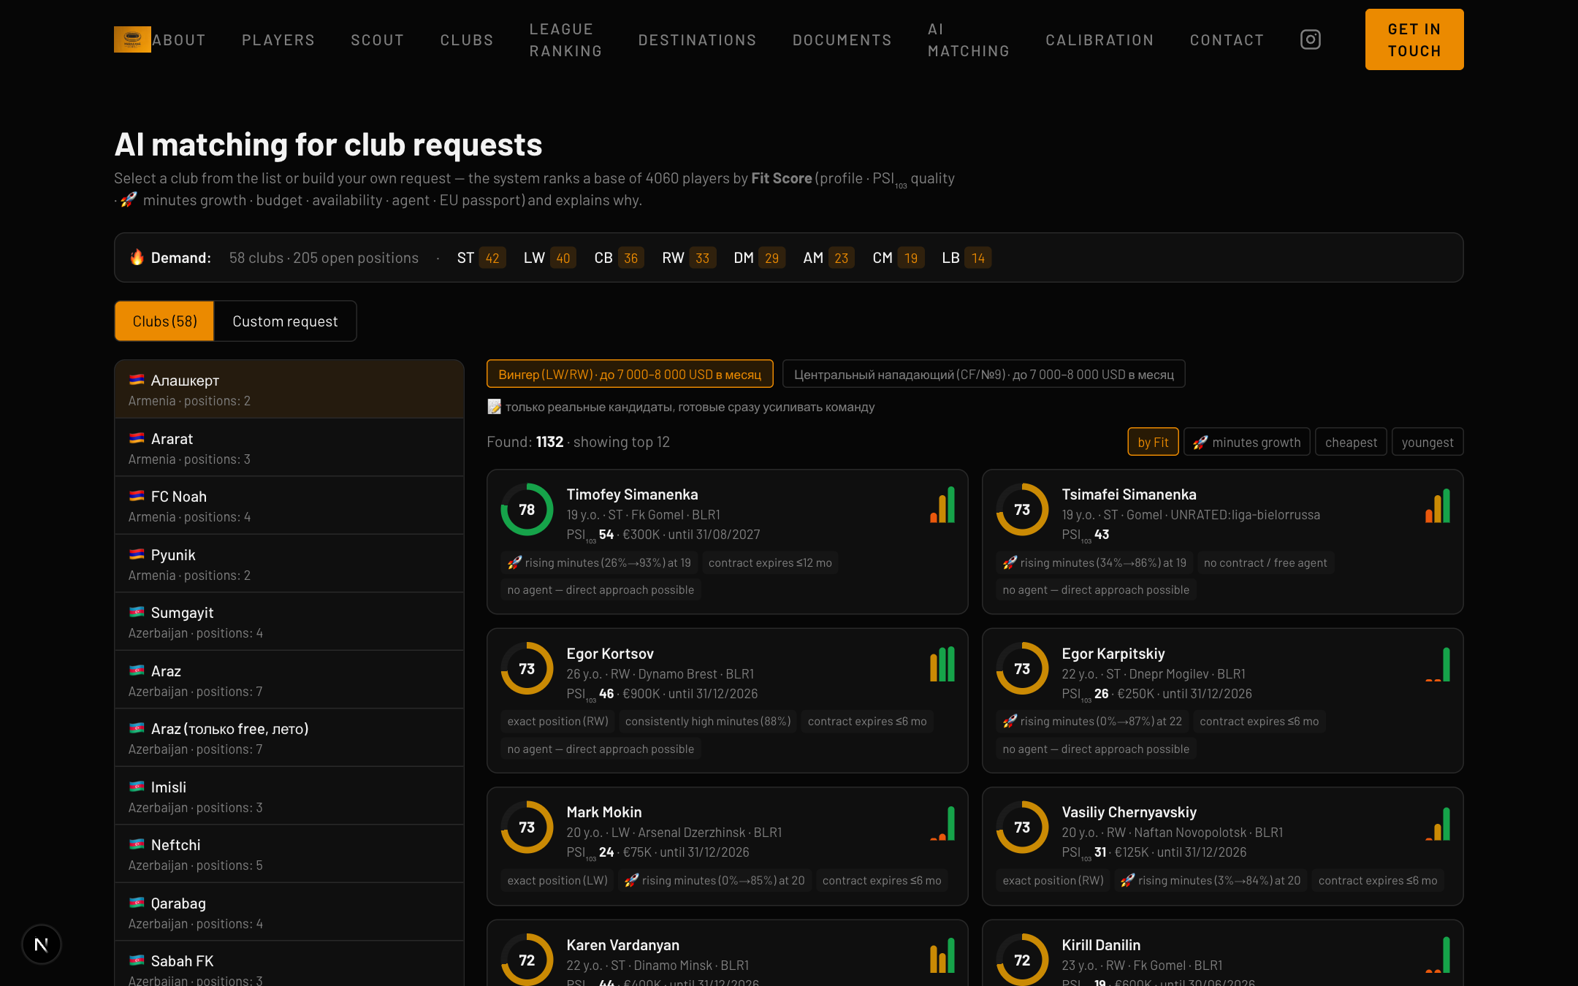Select the Ararat club

(x=289, y=448)
